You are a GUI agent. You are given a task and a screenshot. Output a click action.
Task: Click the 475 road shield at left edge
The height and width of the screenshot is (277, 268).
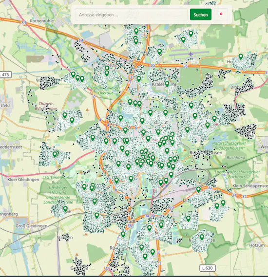tap(5, 74)
